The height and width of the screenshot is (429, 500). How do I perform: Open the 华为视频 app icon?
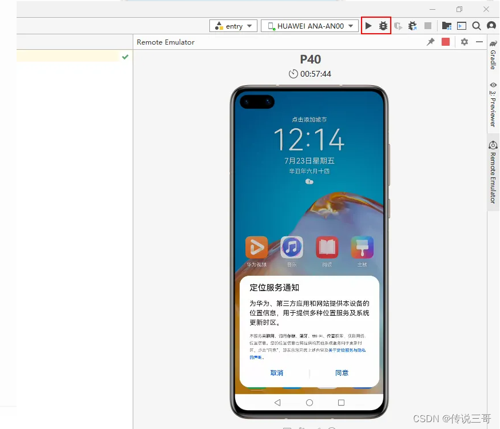pos(256,247)
